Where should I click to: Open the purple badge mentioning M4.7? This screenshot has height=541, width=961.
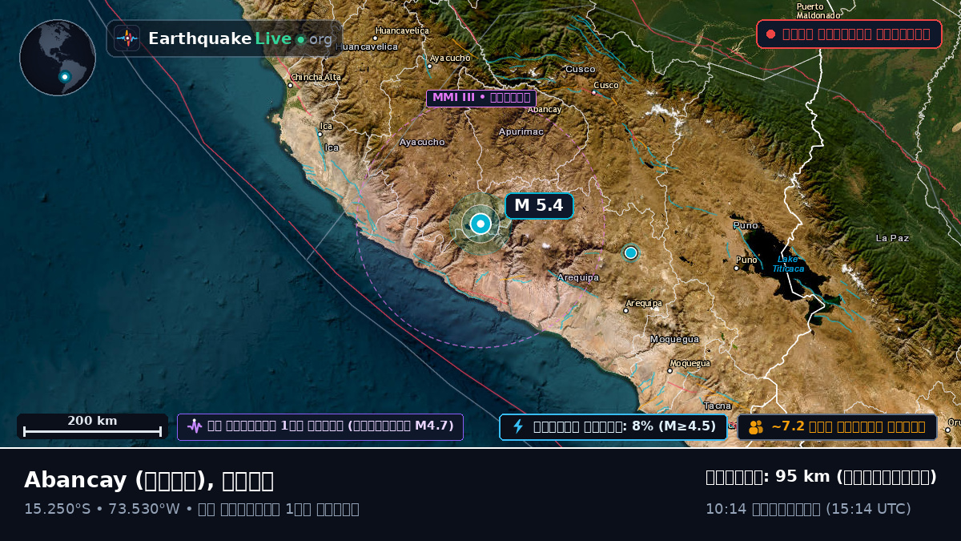pyautogui.click(x=320, y=426)
